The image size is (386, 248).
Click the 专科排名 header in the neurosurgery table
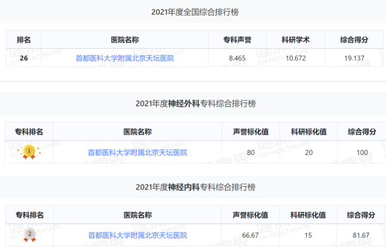[x=29, y=132]
